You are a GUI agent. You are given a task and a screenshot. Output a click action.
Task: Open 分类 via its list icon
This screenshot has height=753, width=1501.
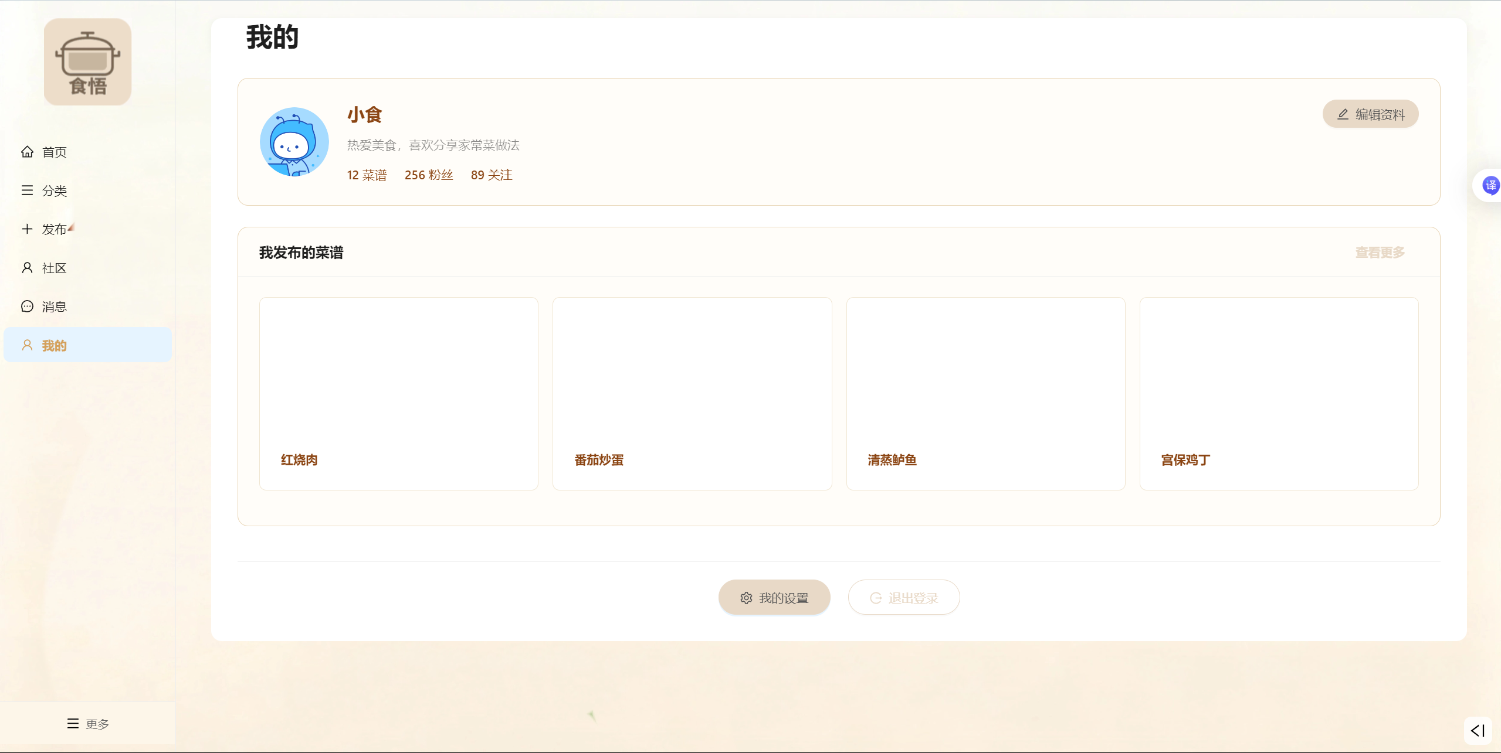tap(27, 190)
